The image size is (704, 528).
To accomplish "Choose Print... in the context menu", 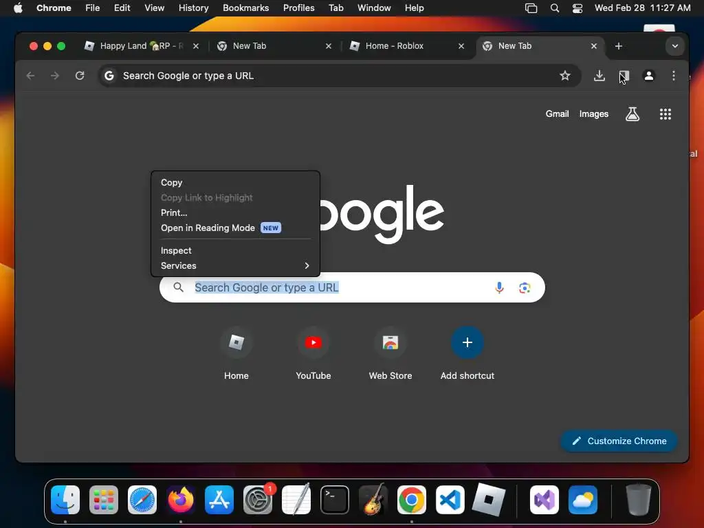I will pyautogui.click(x=236, y=213).
